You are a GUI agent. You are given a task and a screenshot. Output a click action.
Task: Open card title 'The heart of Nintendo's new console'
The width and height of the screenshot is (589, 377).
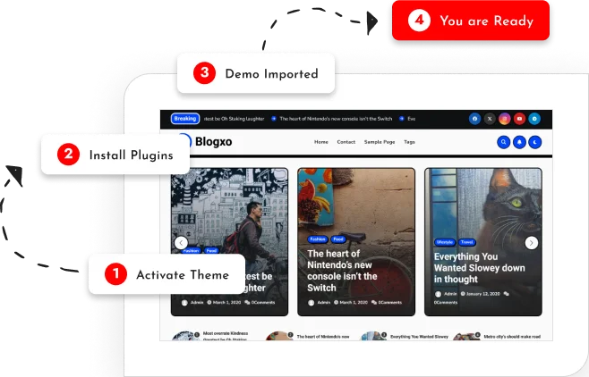point(342,271)
